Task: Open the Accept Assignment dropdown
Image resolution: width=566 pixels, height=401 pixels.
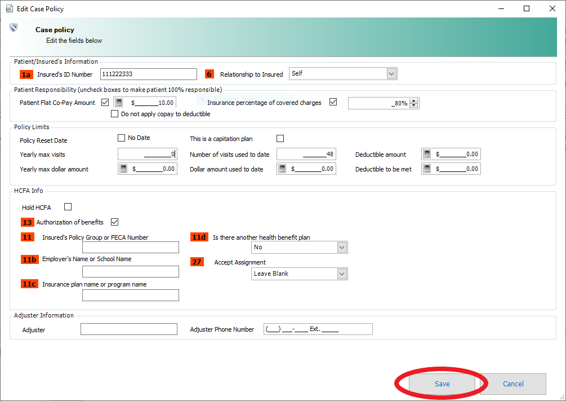Action: click(341, 274)
